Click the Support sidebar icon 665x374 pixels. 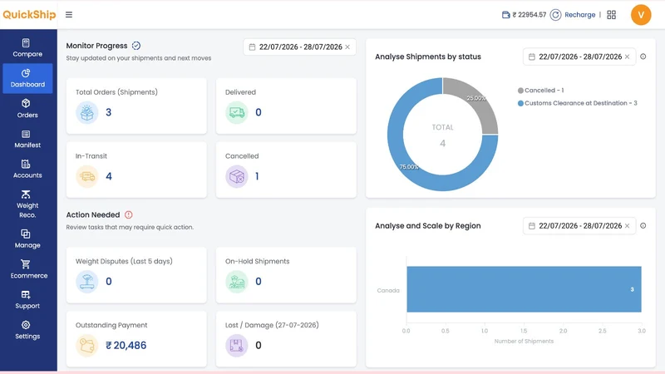tap(26, 295)
